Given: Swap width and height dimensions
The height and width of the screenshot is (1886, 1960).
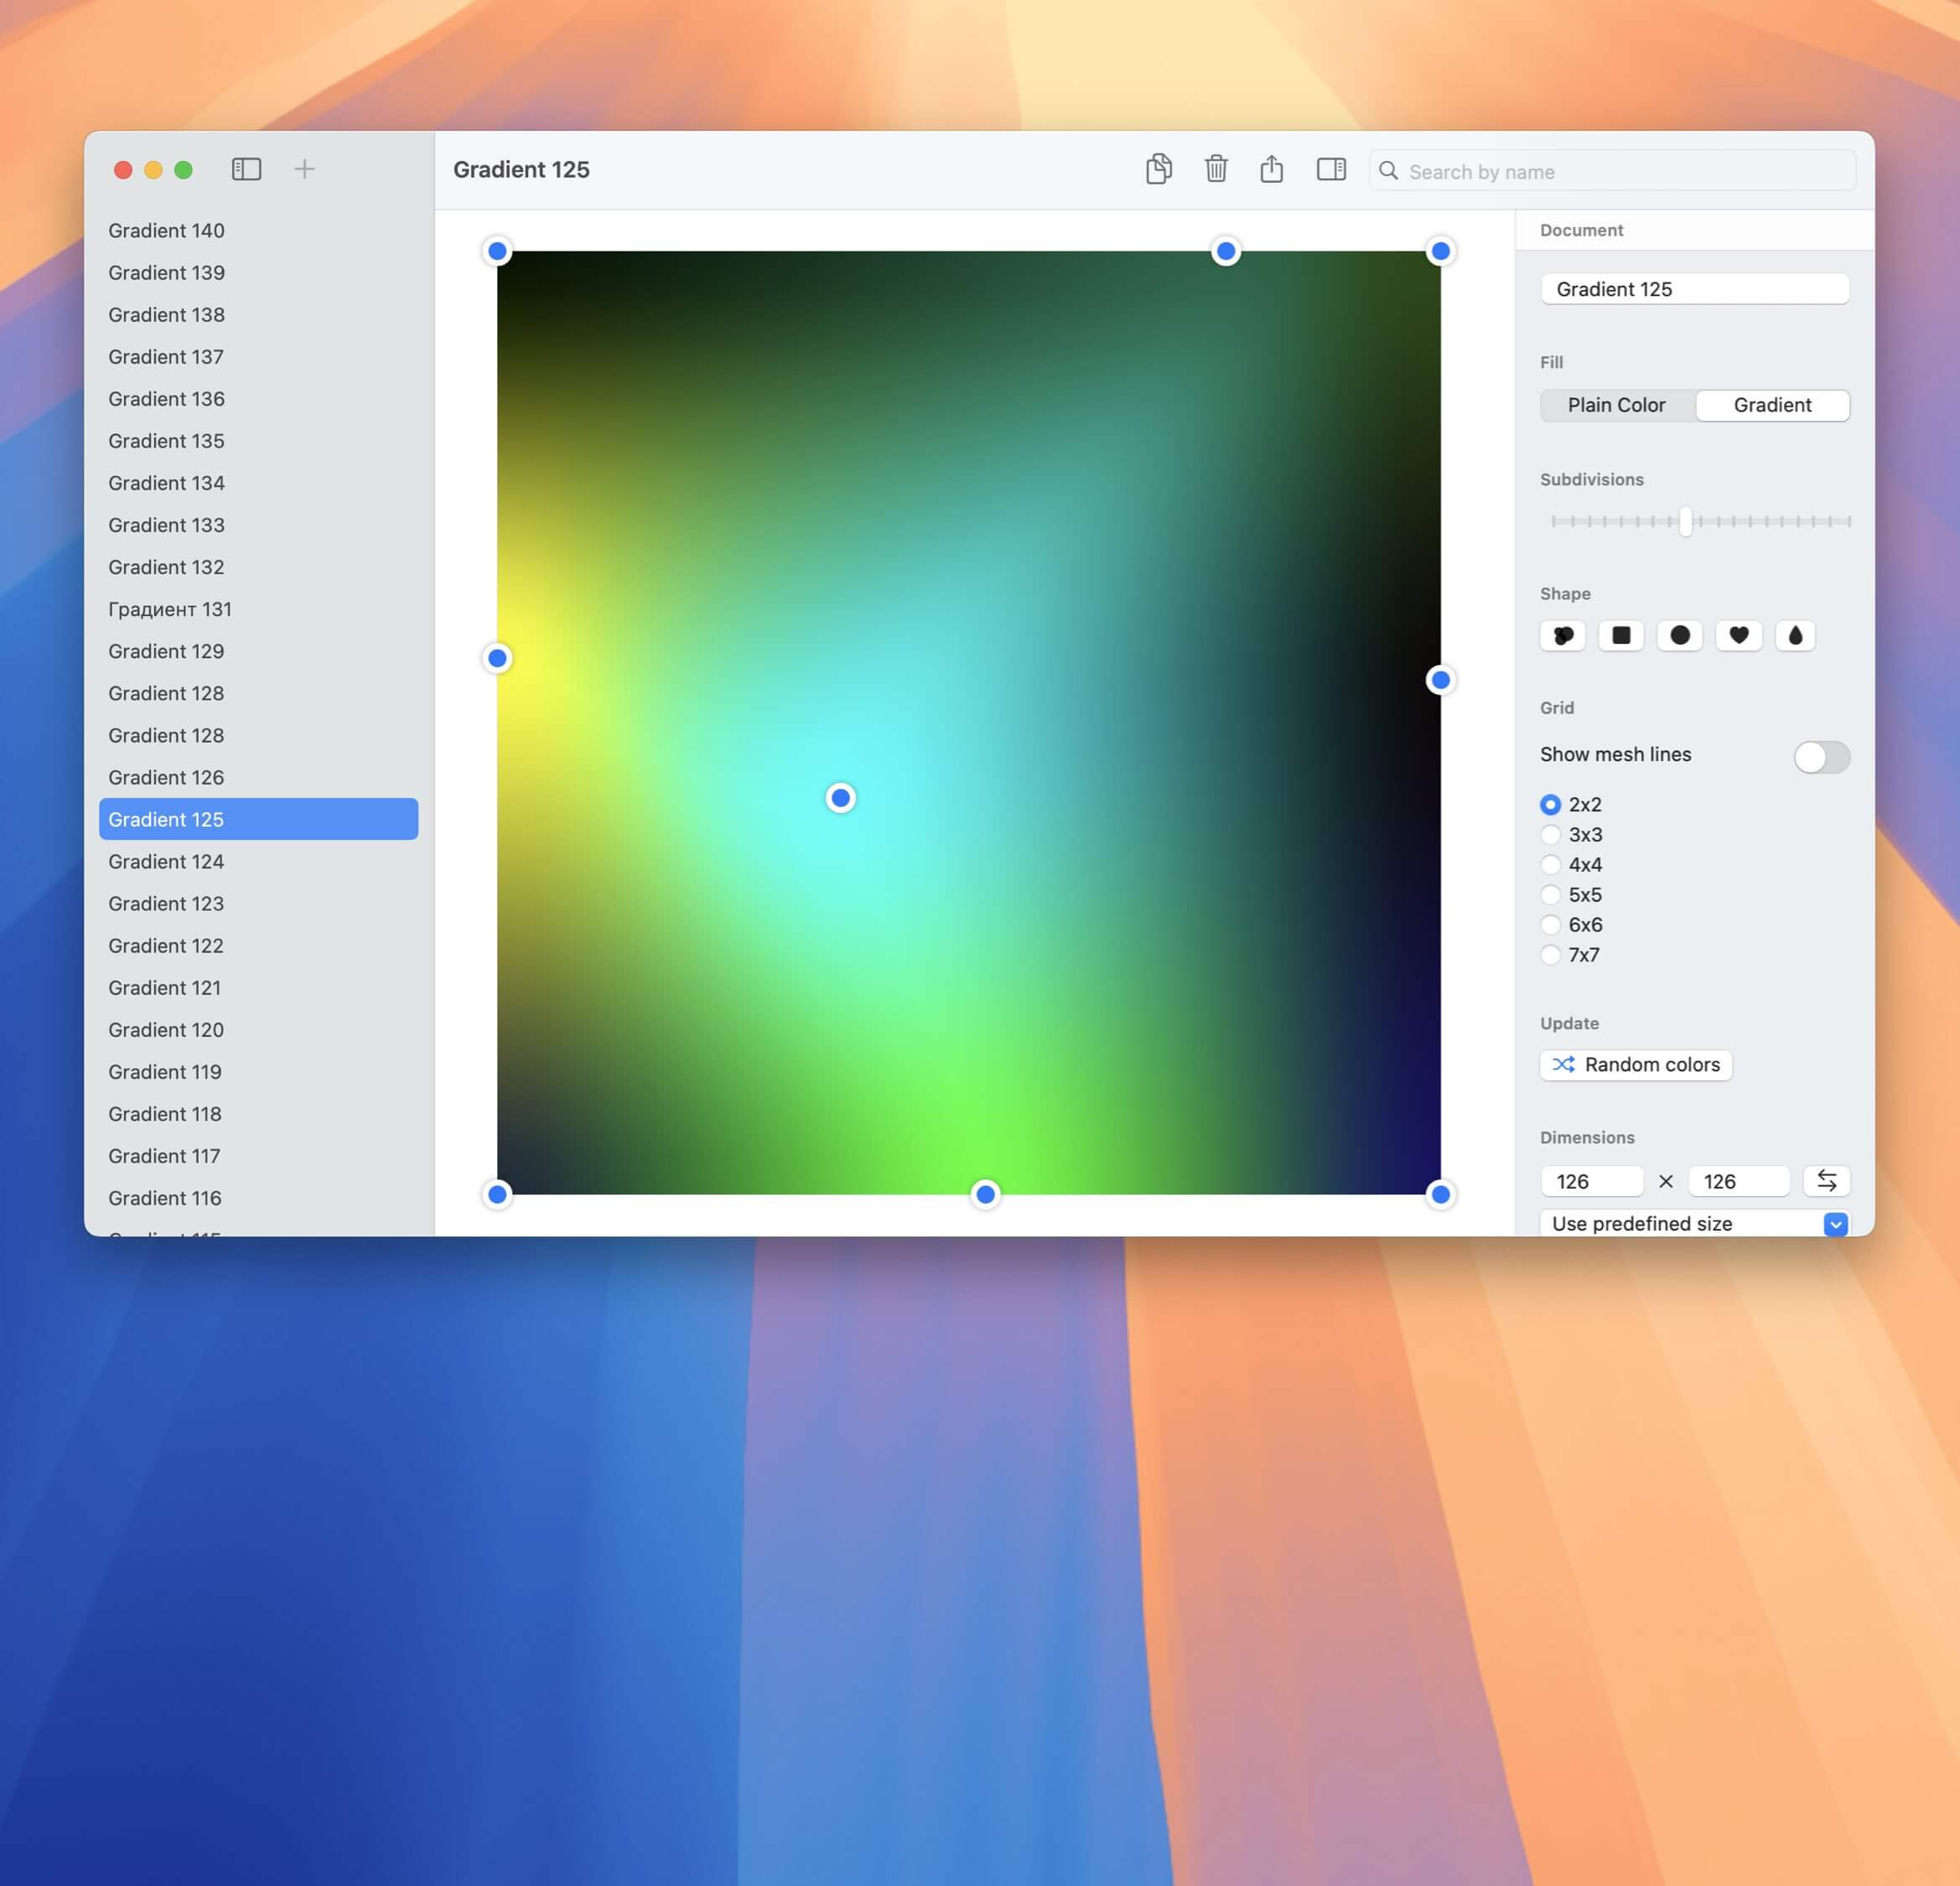Looking at the screenshot, I should [x=1826, y=1181].
